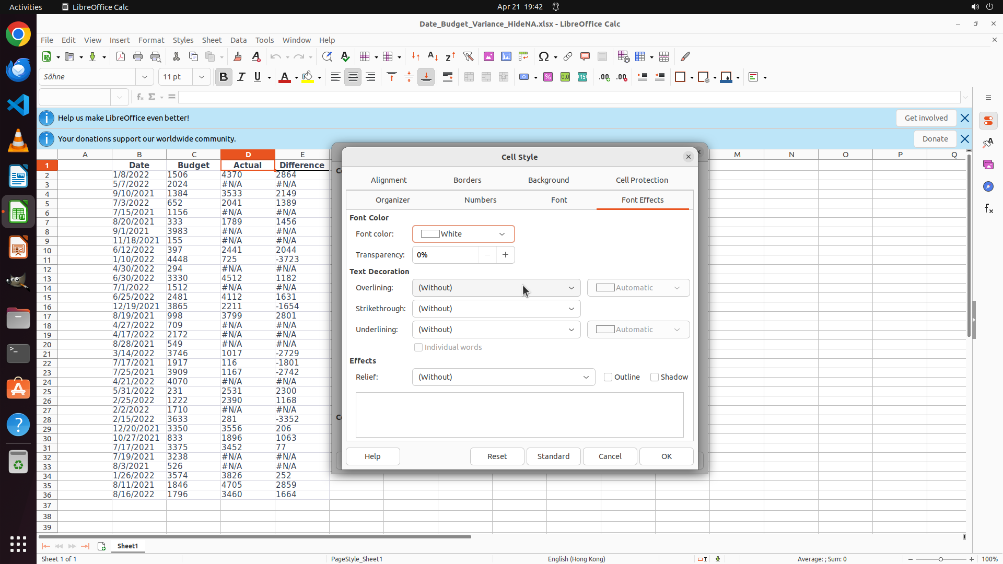
Task: Open the Numbers tab
Action: coord(480,200)
